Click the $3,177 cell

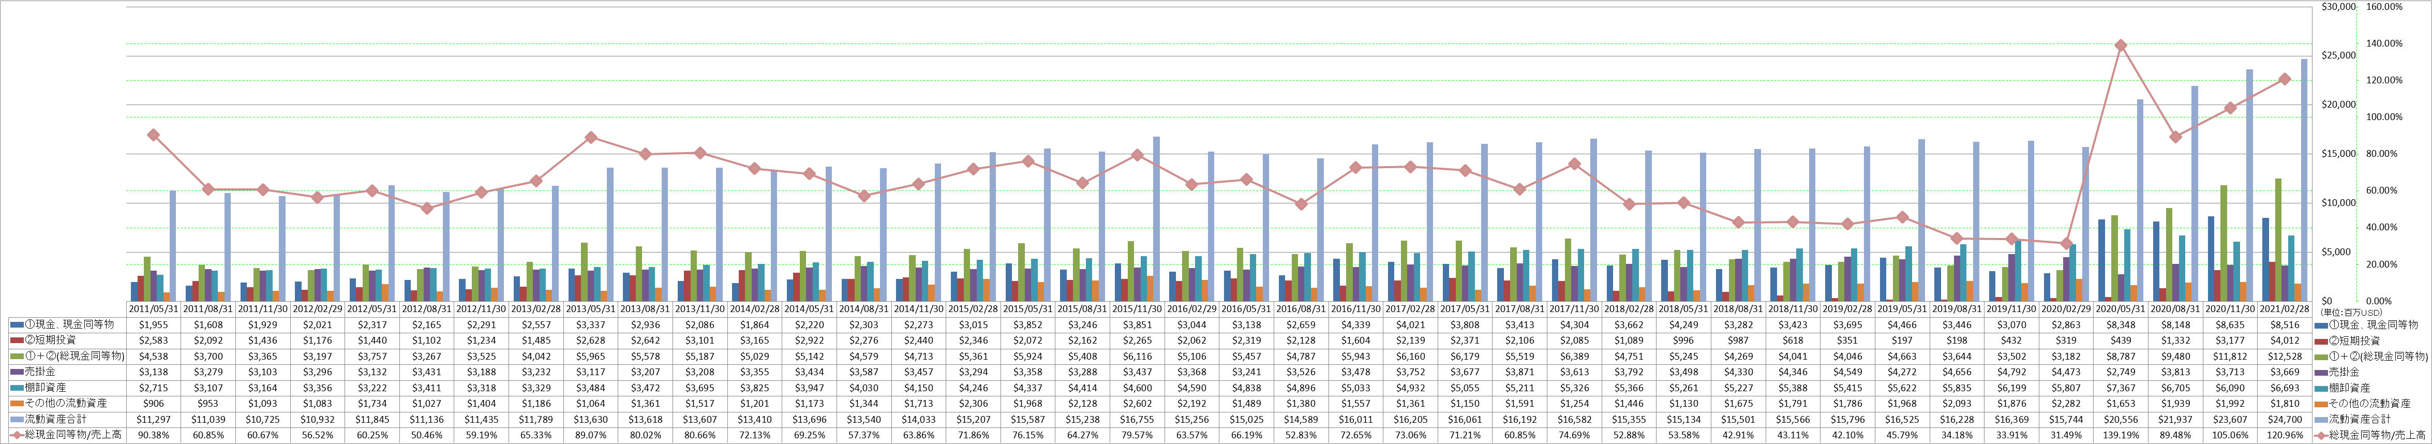point(2231,340)
